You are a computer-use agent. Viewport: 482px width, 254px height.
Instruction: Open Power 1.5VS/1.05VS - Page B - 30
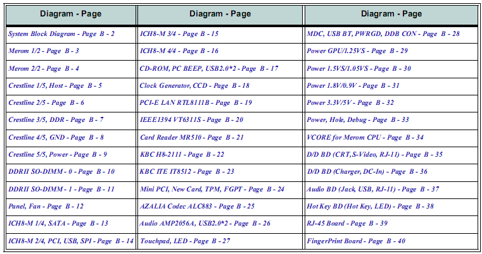(358, 68)
